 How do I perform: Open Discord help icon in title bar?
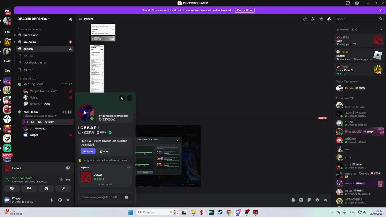(x=357, y=3)
